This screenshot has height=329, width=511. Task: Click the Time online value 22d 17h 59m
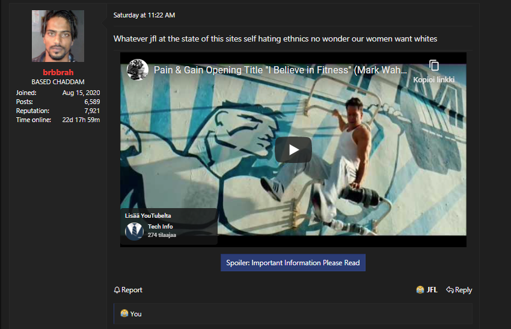[x=81, y=120]
